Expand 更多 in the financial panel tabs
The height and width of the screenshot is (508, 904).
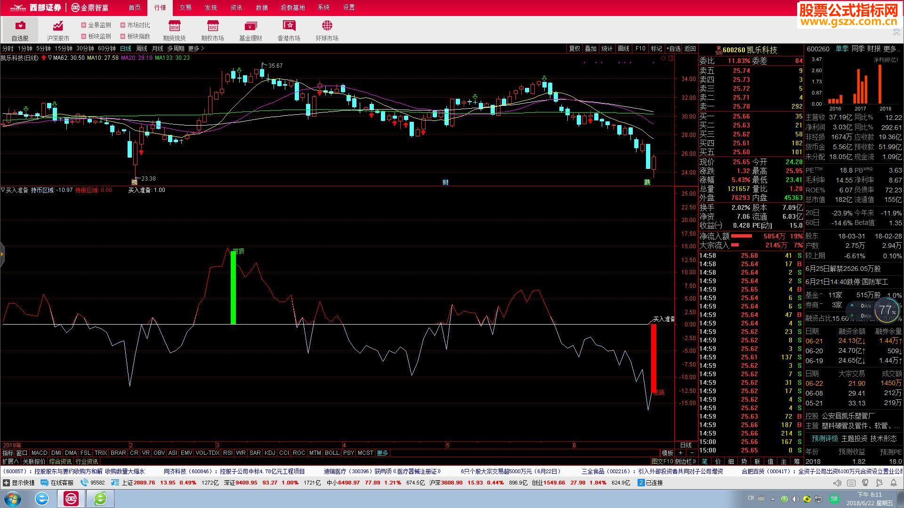point(892,48)
